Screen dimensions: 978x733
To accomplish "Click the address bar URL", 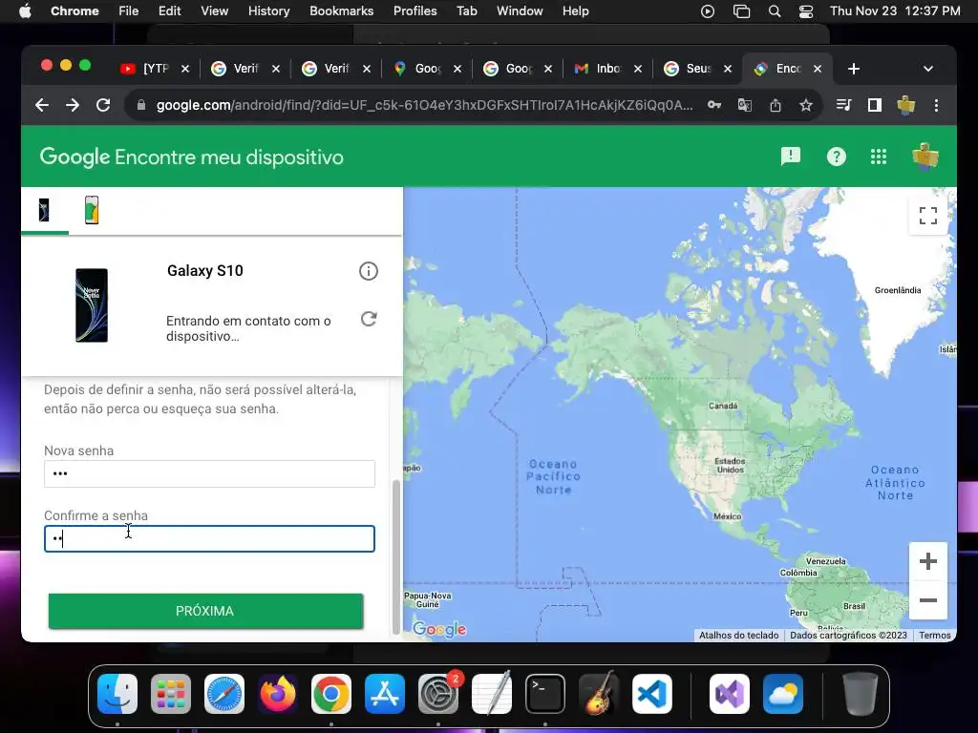I will click(424, 105).
